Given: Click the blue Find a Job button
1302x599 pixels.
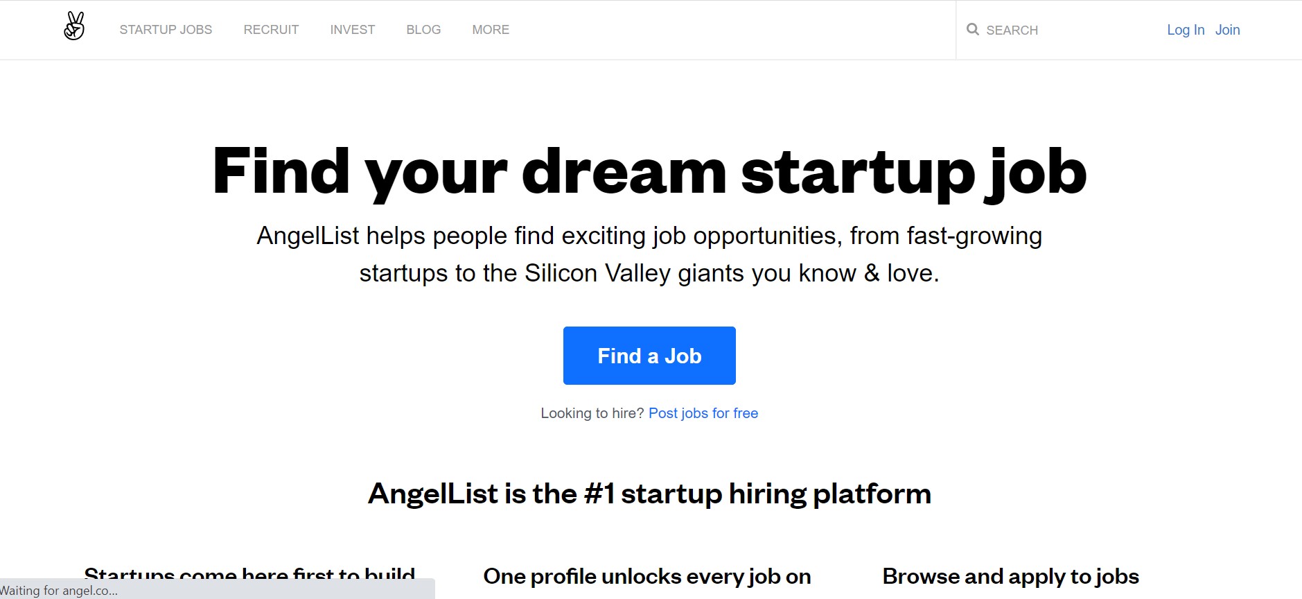Looking at the screenshot, I should coord(649,356).
